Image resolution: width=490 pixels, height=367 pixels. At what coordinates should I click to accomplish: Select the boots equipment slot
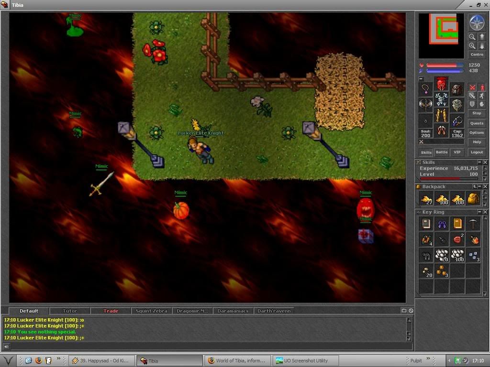(x=441, y=130)
